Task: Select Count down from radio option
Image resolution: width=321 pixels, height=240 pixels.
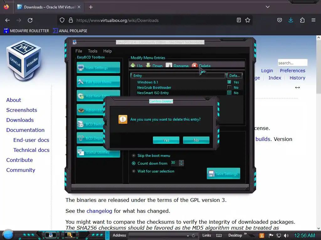Action: pos(134,163)
